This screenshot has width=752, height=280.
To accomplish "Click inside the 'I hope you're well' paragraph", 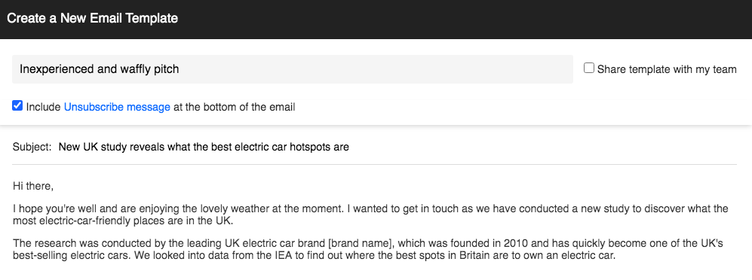I will pos(370,215).
